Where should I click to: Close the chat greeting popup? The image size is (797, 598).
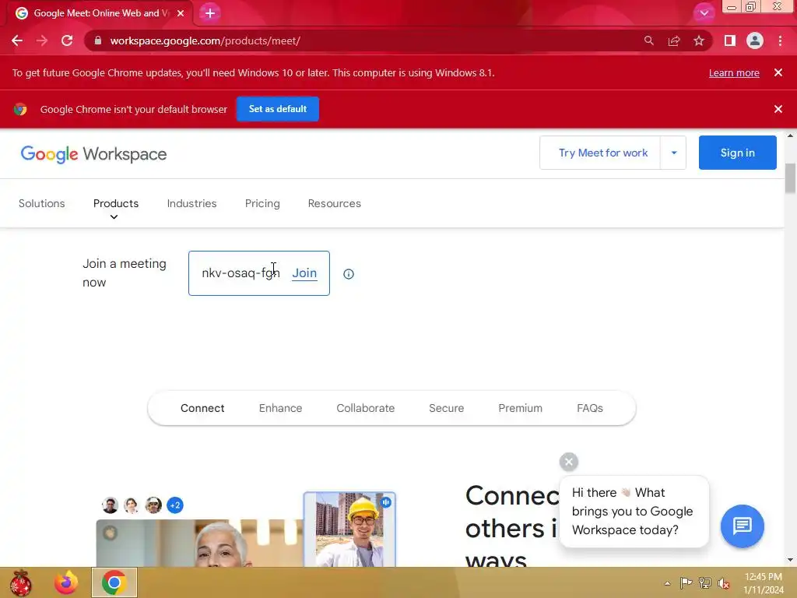click(569, 462)
